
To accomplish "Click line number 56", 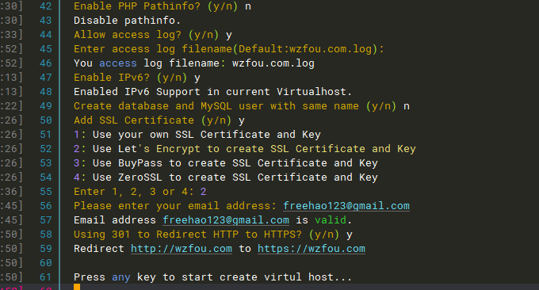I will point(46,206).
